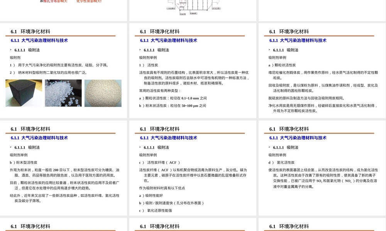Select the transparent silica gel beads photo

[x=63, y=93]
